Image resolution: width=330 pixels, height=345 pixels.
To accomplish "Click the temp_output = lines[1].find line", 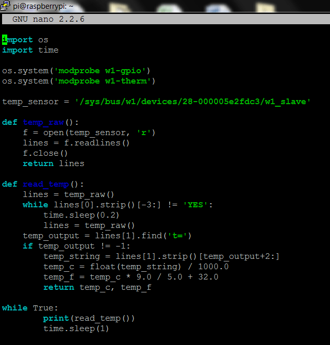I will [x=107, y=236].
